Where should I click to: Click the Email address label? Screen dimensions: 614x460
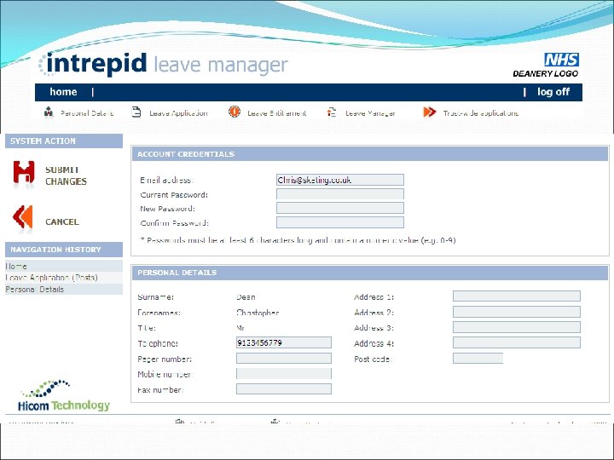click(167, 181)
